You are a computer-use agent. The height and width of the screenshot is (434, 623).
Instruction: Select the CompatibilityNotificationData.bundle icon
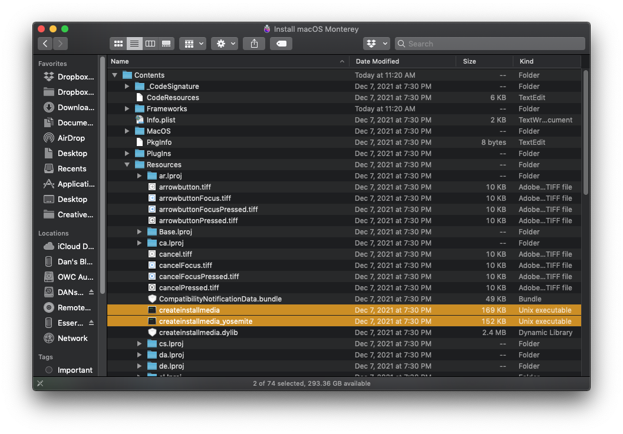(x=152, y=299)
